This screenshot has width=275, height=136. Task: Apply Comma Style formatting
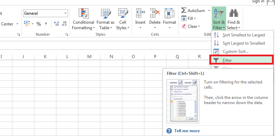point(46,24)
